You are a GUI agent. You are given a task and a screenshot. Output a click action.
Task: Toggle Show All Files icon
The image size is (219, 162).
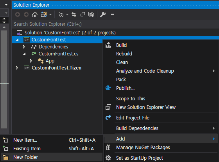coord(91,14)
